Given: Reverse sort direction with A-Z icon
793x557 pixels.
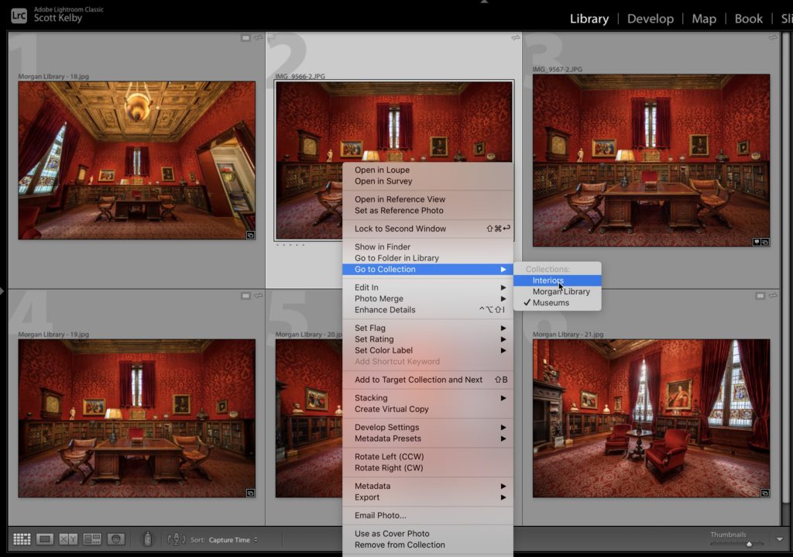Looking at the screenshot, I should (176, 539).
